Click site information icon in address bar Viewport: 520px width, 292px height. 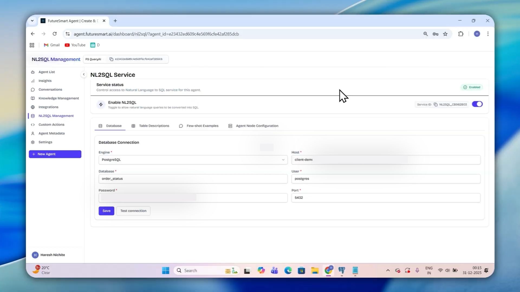[x=68, y=34]
